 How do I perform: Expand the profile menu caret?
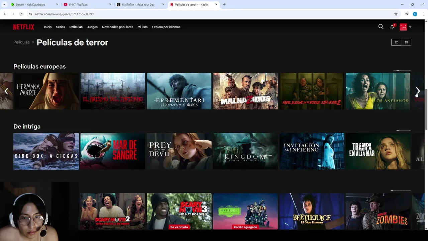410,27
